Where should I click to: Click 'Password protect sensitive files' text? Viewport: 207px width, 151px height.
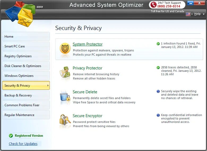pyautogui.click(x=94, y=122)
